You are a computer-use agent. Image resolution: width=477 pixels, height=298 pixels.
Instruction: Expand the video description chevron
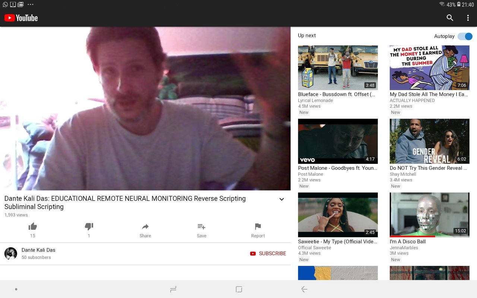point(282,199)
